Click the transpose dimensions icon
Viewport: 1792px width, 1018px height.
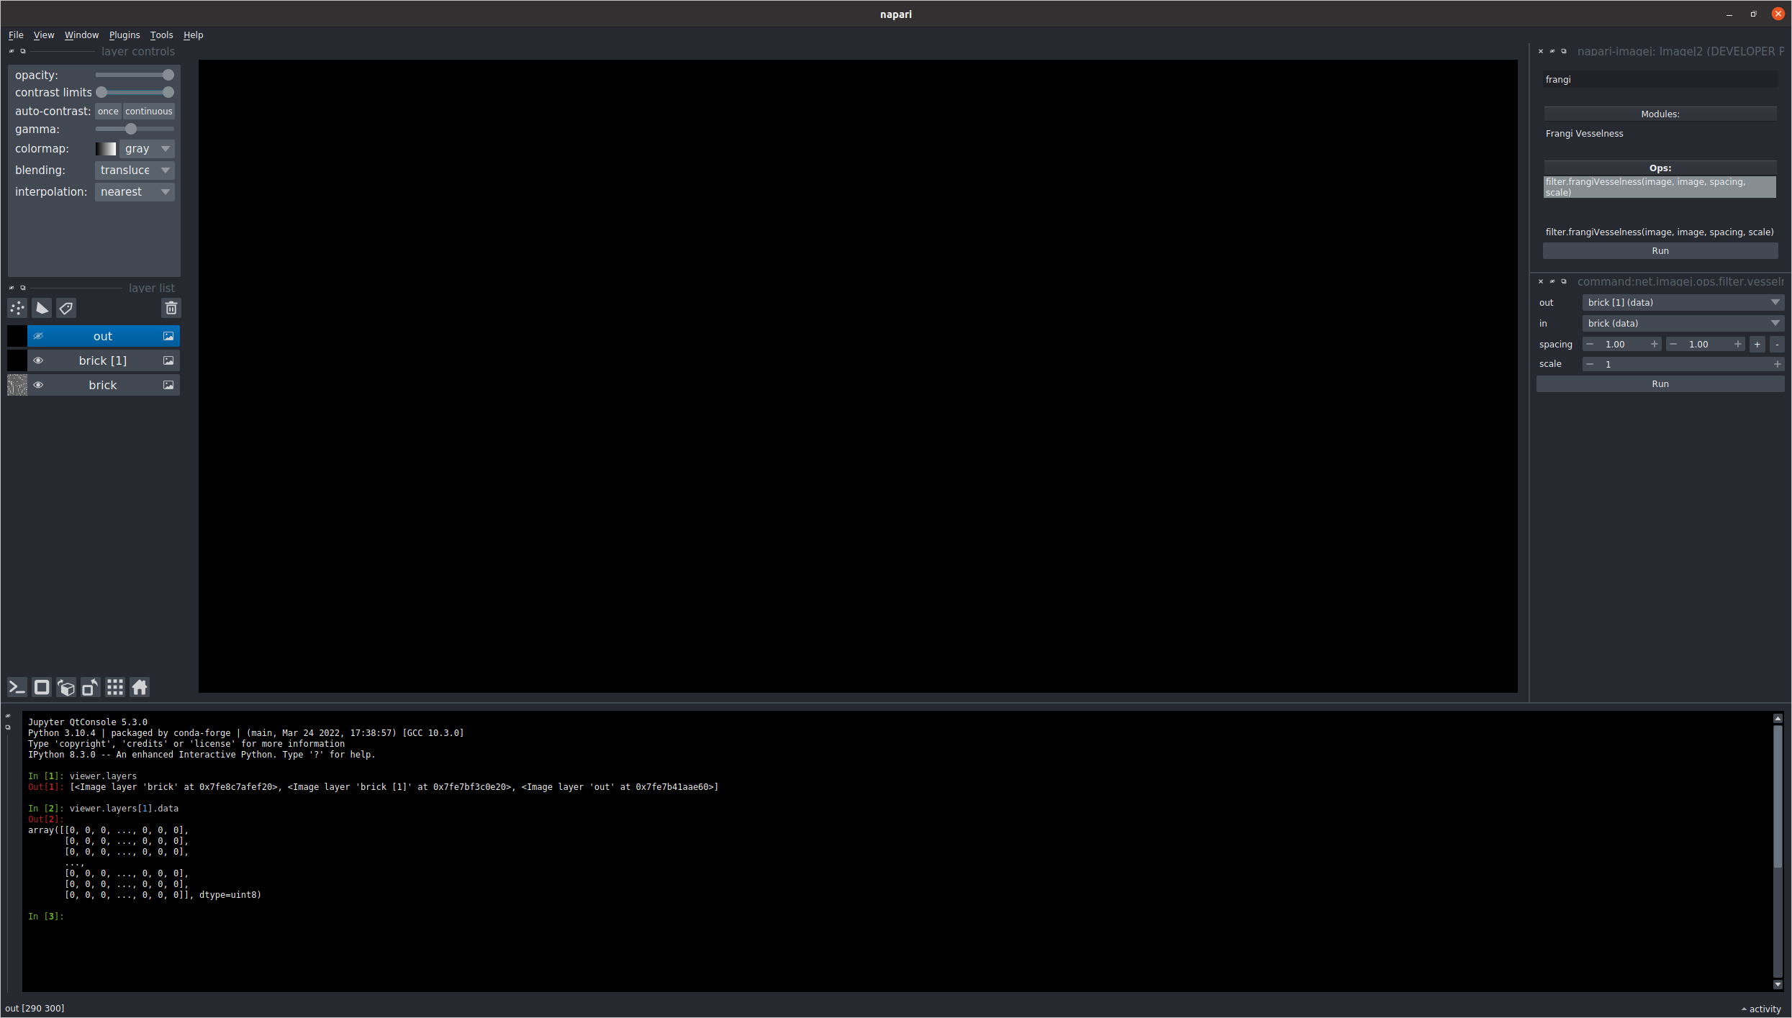pyautogui.click(x=90, y=687)
